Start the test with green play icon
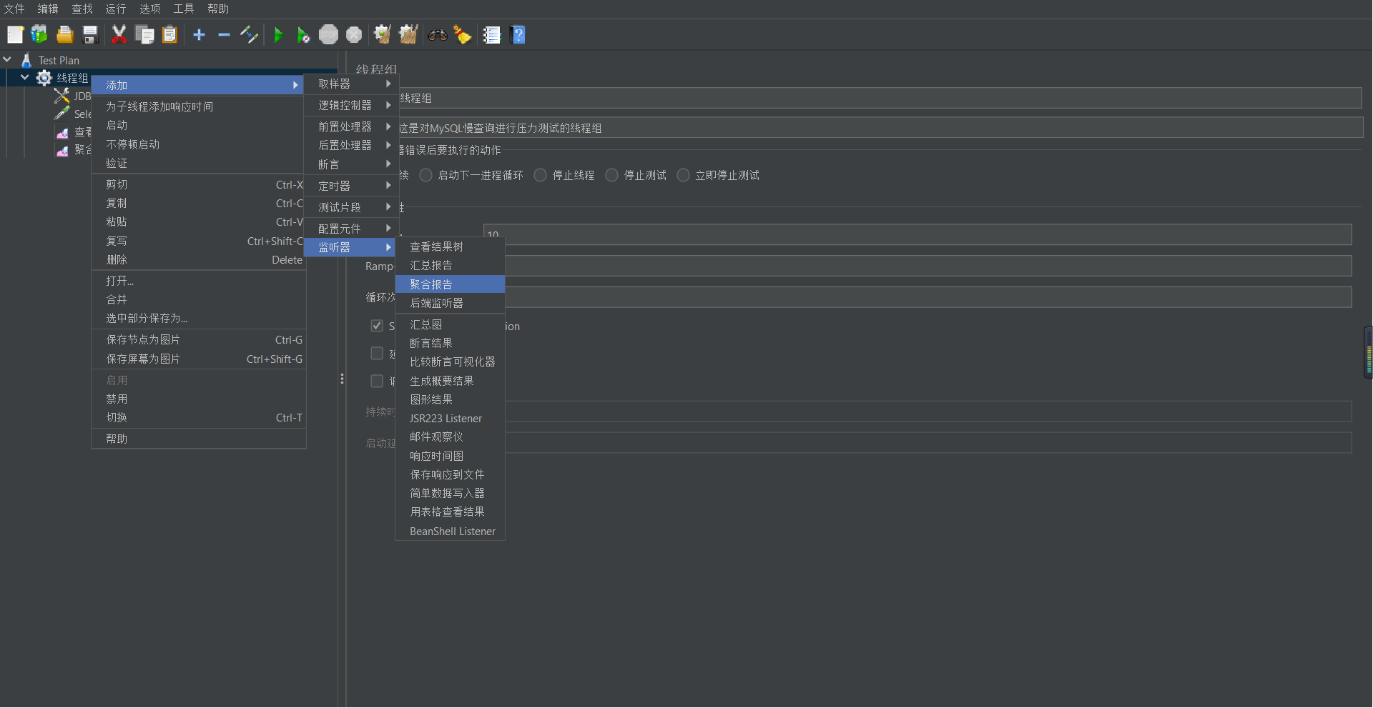This screenshot has height=708, width=1373. click(x=279, y=34)
